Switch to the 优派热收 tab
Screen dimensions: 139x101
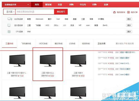click(x=86, y=43)
